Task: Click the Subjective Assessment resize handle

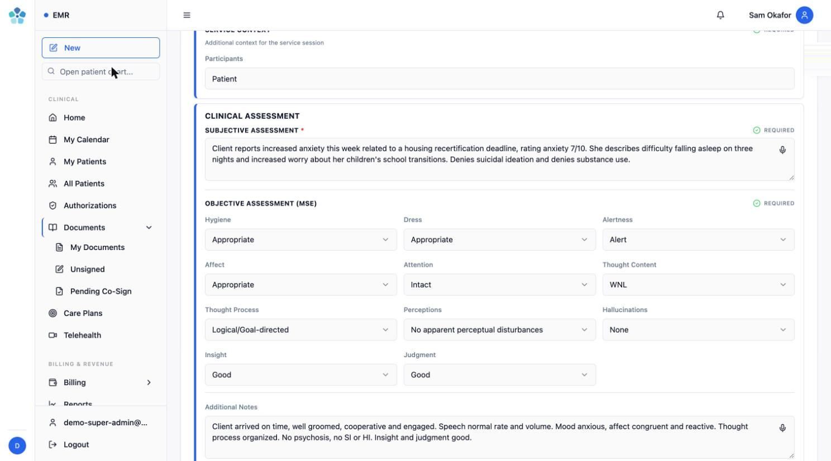Action: point(791,177)
